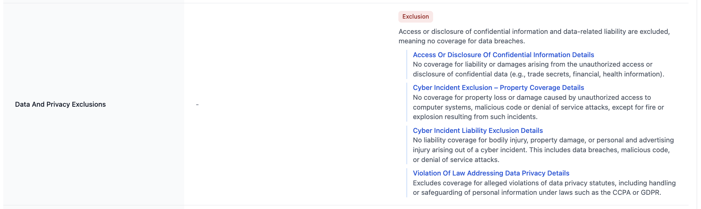
Task: Click the red Exclusion badge
Action: coord(416,17)
